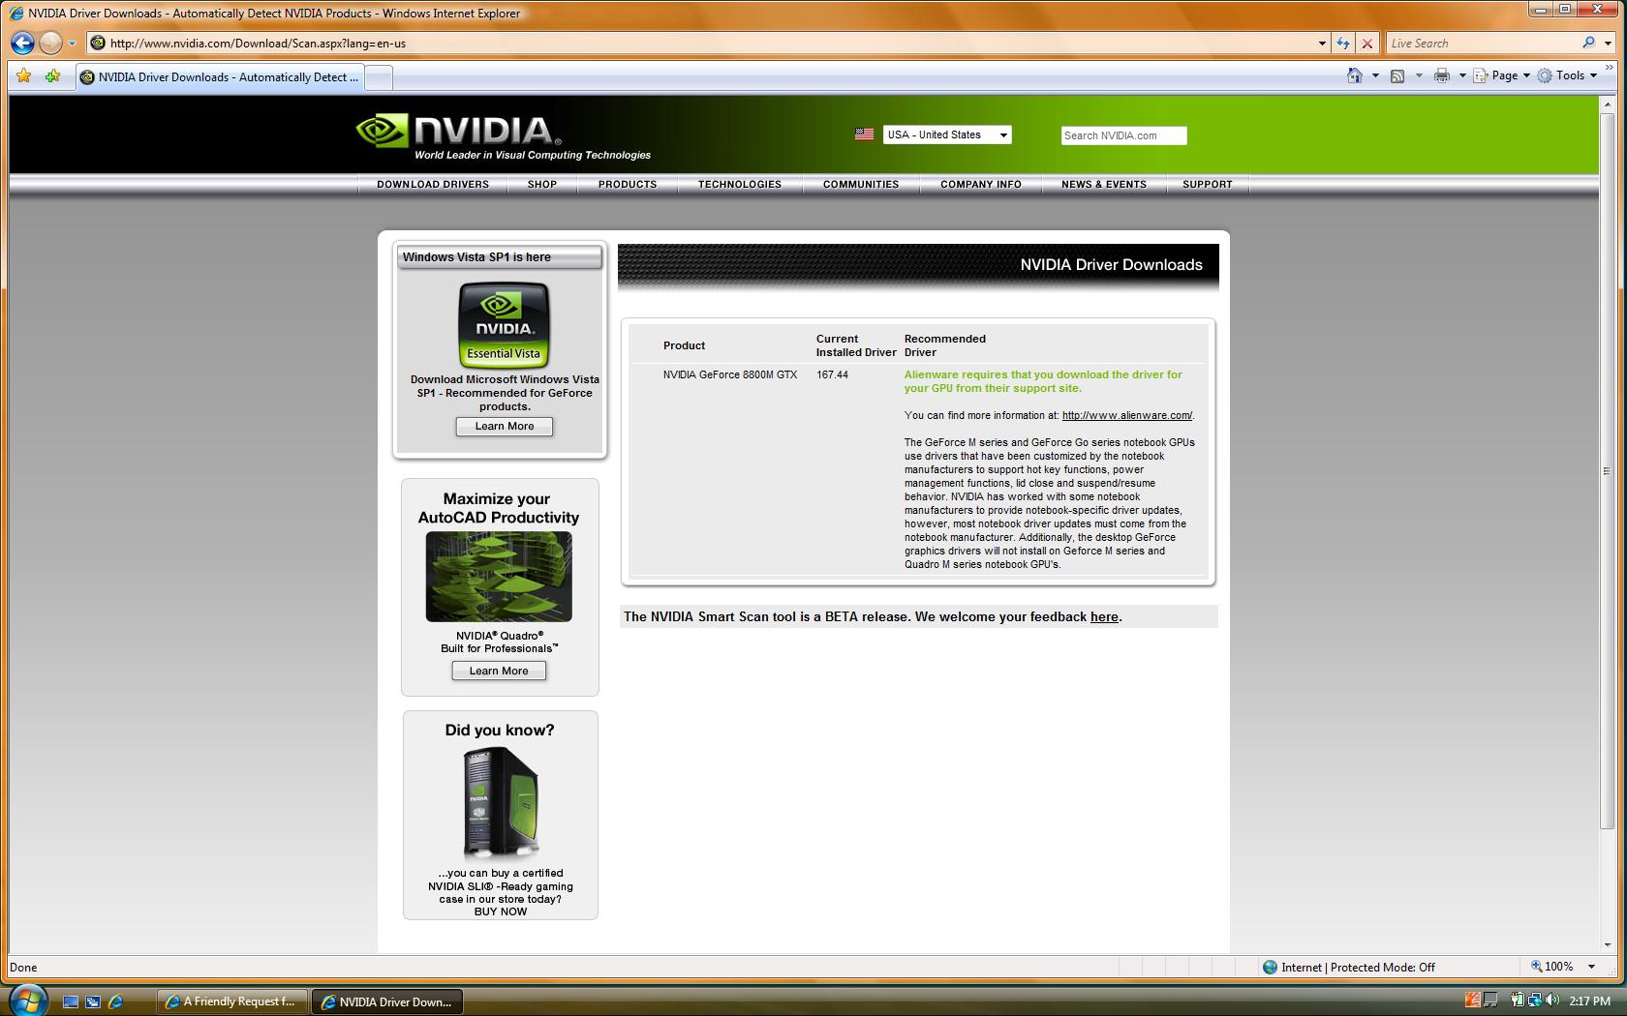Viewport: 1627px width, 1016px height.
Task: Open the PRODUCTS nav item
Action: coord(628,184)
